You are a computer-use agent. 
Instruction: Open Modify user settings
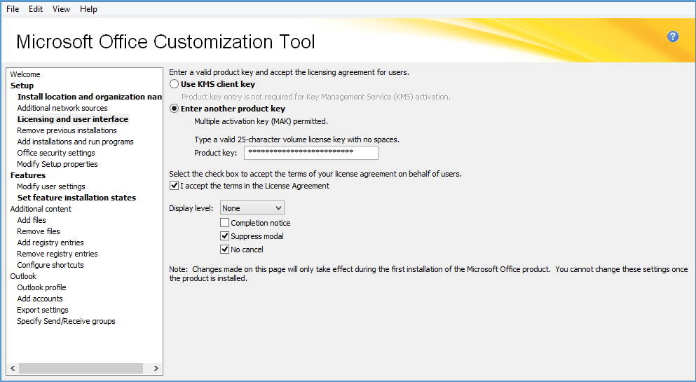click(51, 186)
